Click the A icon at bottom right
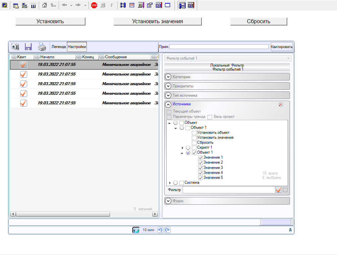Viewport: 337px width, 255px height. [x=290, y=230]
